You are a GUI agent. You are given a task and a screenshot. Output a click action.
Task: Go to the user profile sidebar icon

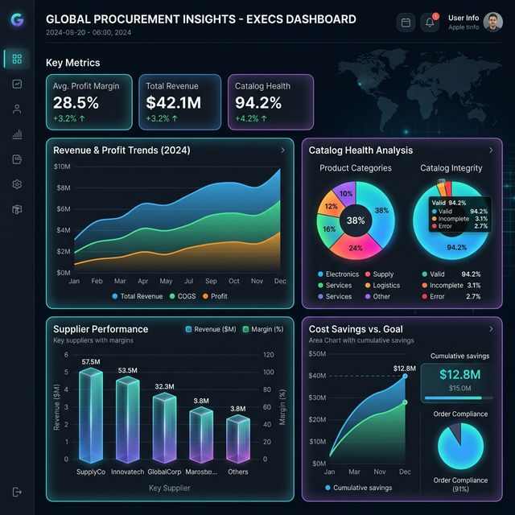pos(17,109)
